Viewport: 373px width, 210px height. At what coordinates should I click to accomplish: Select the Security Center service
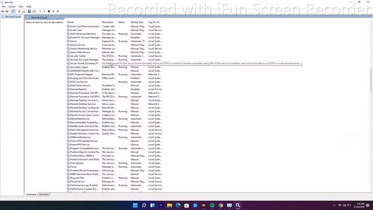[114, 56]
